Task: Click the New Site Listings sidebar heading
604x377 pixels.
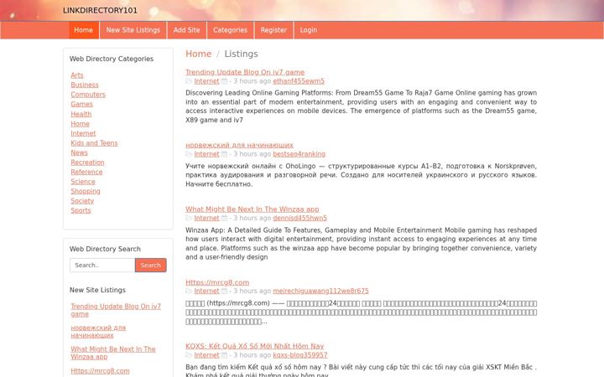Action: [97, 290]
